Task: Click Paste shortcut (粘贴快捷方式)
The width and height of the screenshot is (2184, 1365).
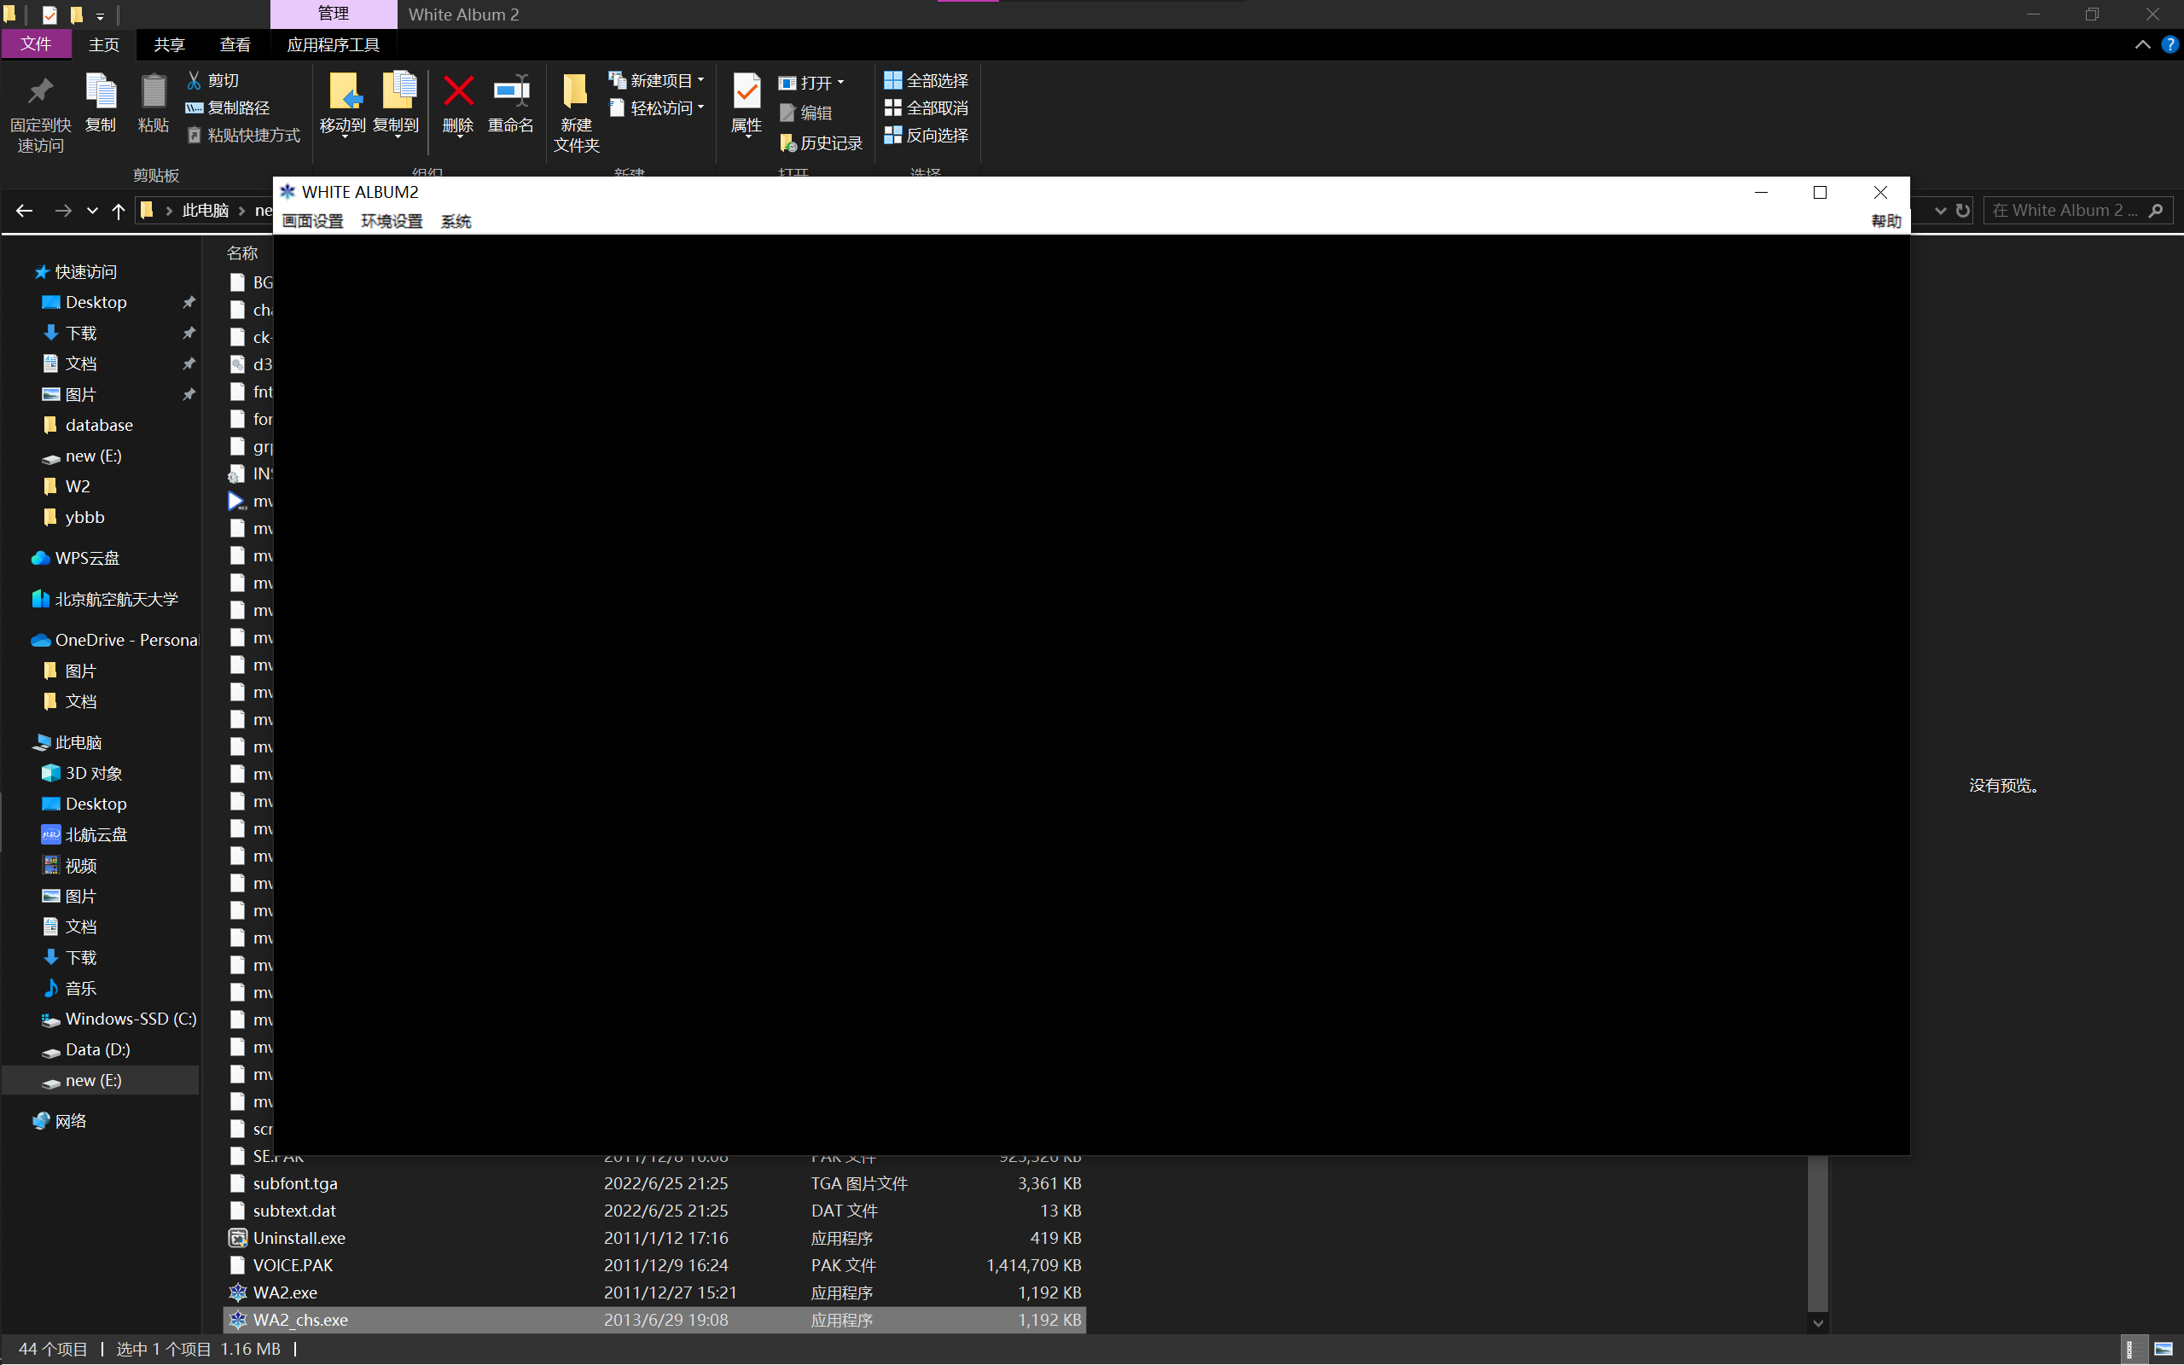Action: [243, 135]
